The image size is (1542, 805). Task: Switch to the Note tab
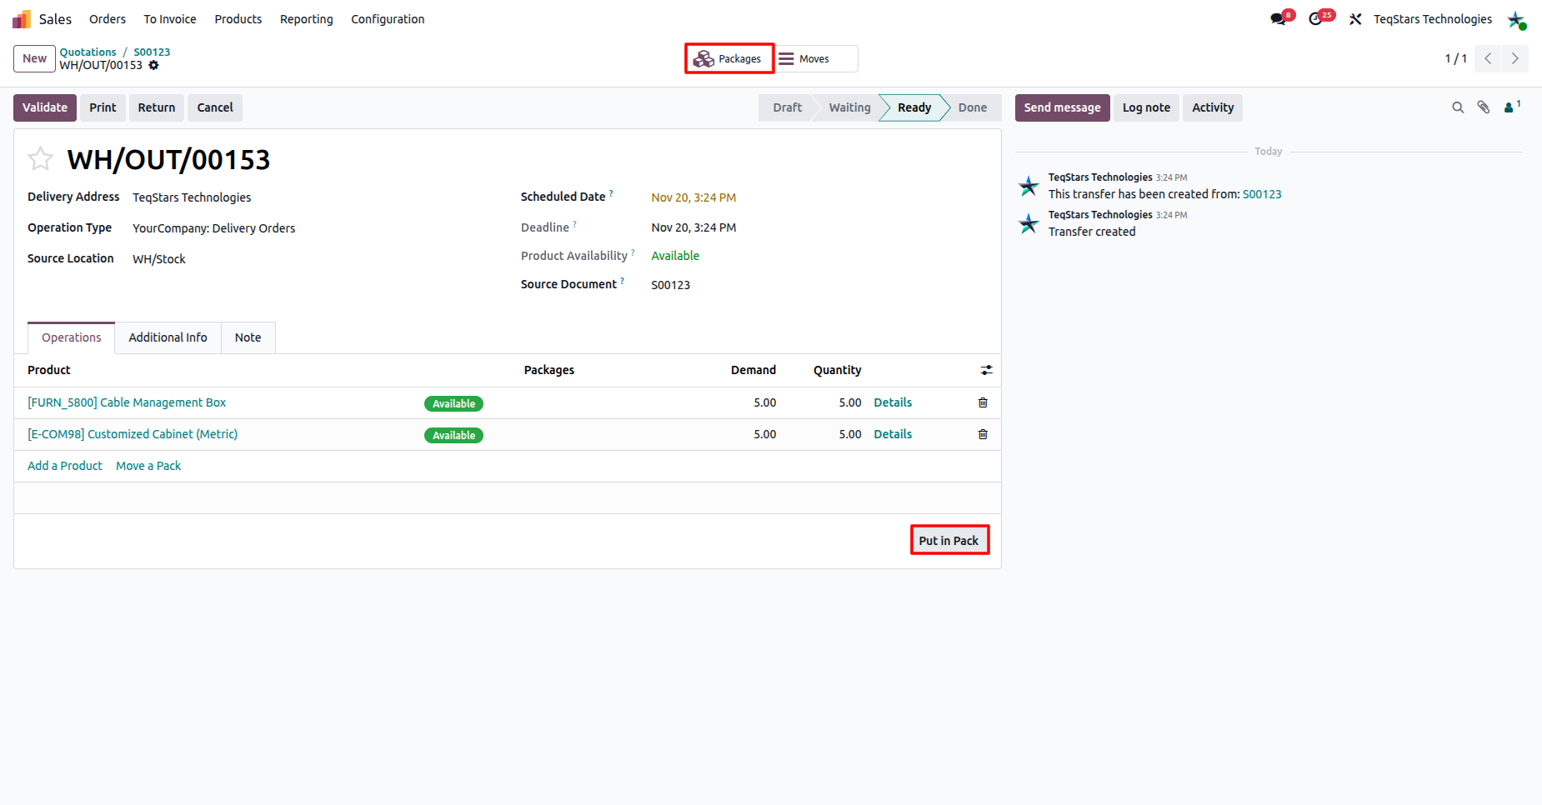[x=248, y=337]
